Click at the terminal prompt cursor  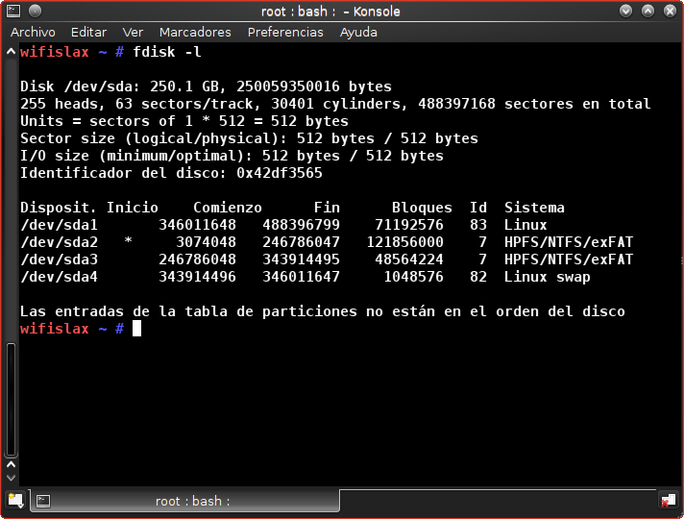[136, 329]
